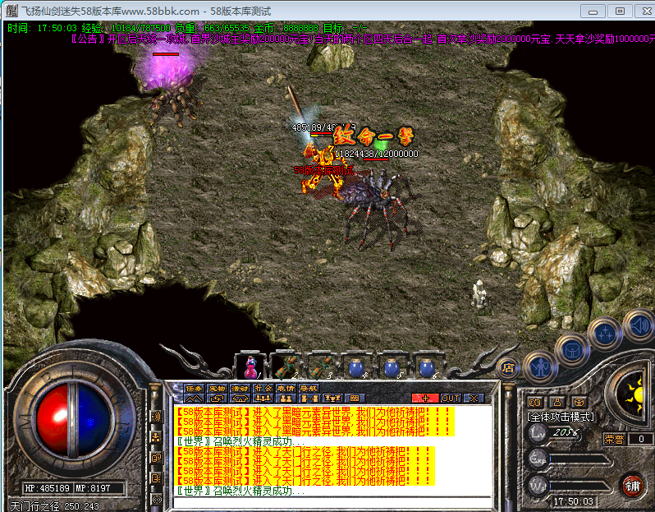Image resolution: width=655 pixels, height=512 pixels.
Task: Click the helmet icon above attack mode
Action: tap(579, 403)
